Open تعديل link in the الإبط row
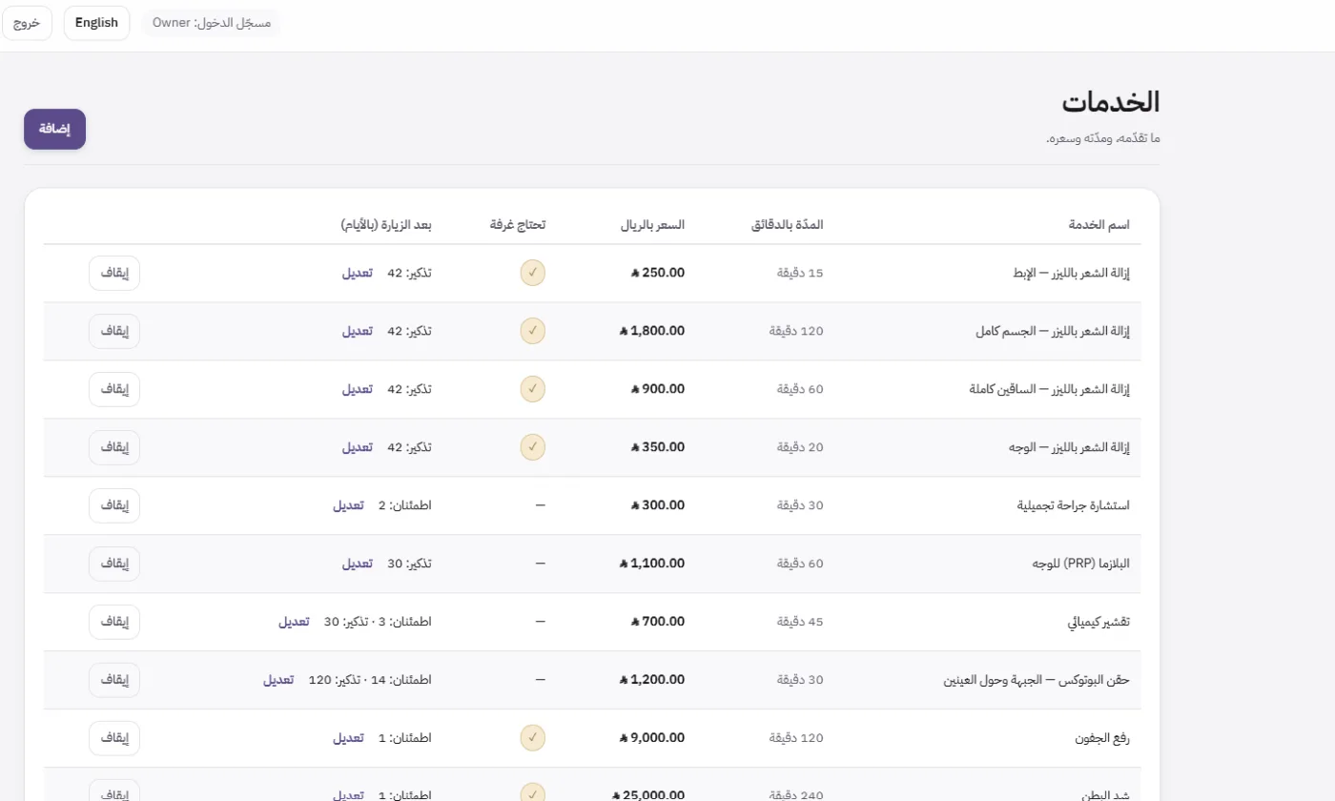The image size is (1335, 801). [358, 273]
